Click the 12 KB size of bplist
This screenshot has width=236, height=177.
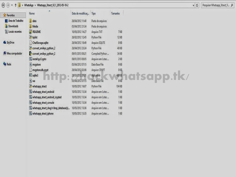pyautogui.click(x=120, y=37)
